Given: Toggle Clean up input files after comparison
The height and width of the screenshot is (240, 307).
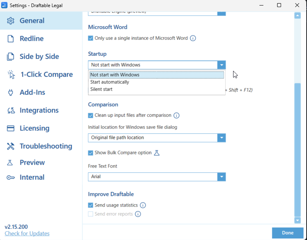Looking at the screenshot, I should point(90,115).
